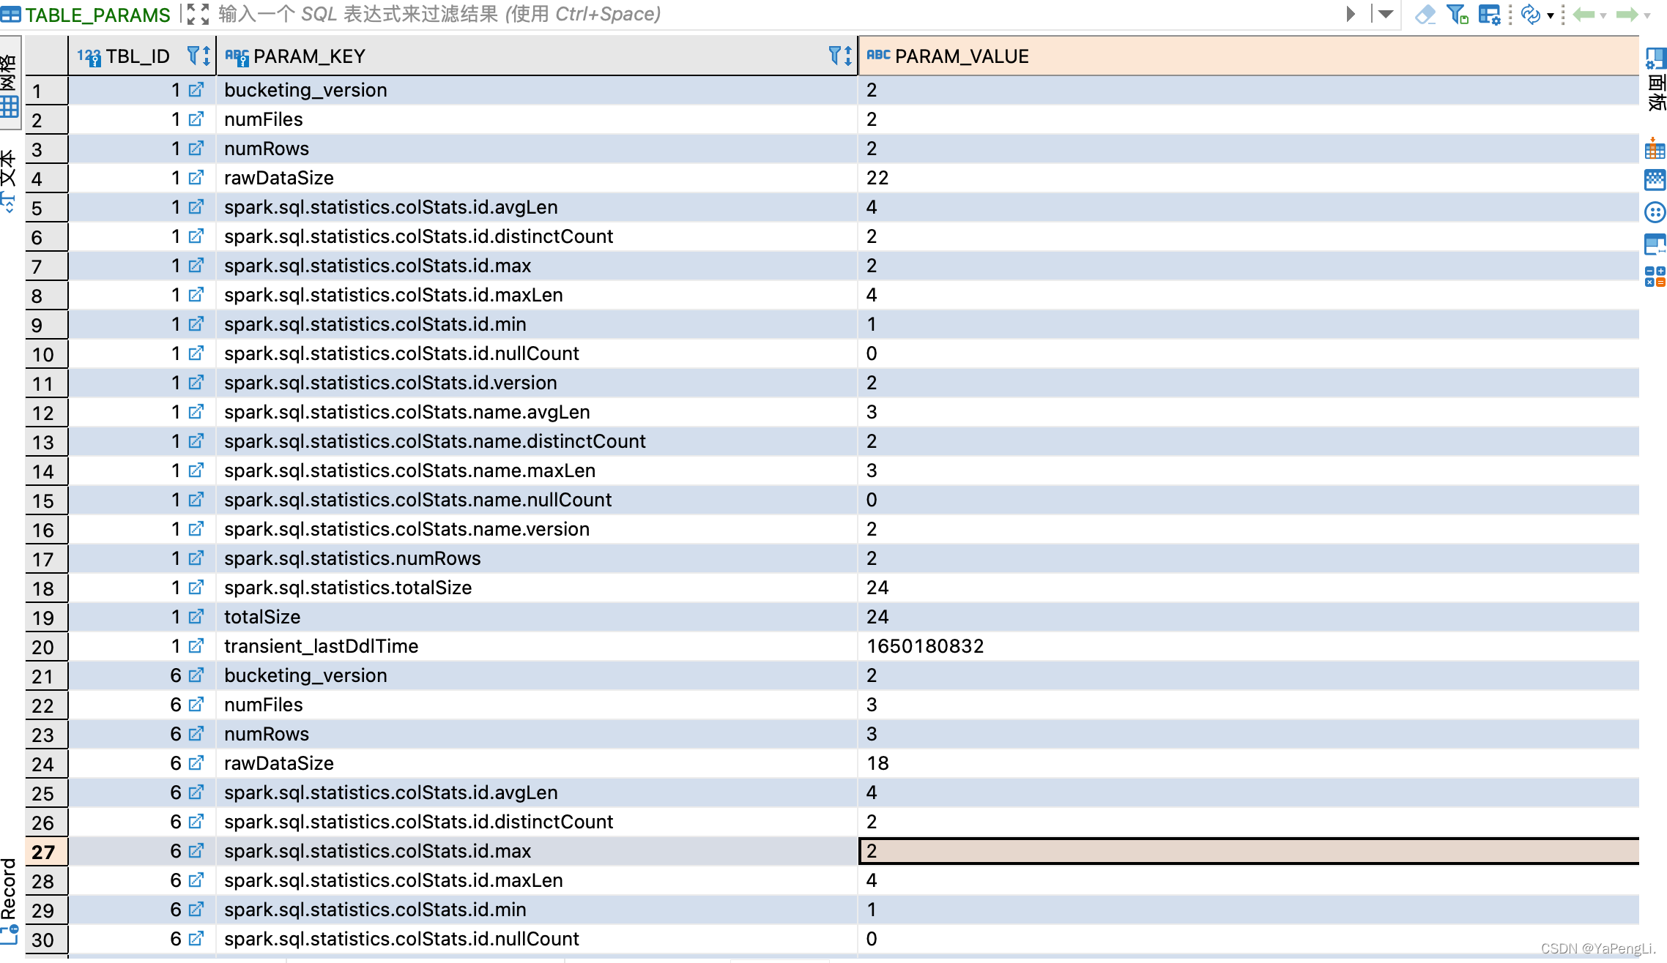1667x963 pixels.
Task: Click the save filter funnel icon
Action: pyautogui.click(x=1457, y=14)
